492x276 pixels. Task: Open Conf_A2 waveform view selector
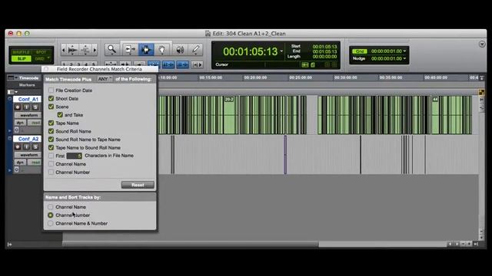(28, 155)
